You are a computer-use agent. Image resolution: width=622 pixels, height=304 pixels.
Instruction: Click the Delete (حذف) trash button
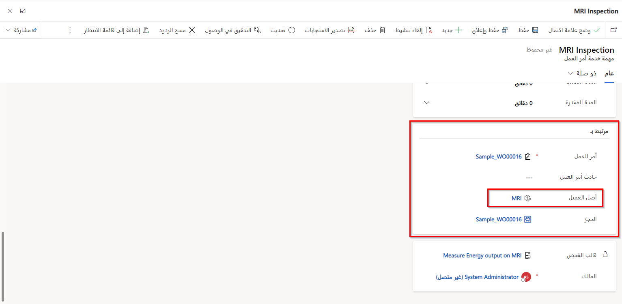(x=375, y=30)
